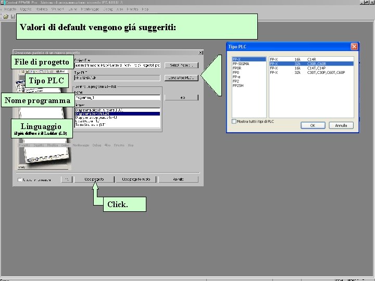Select FP2SH in the PLC family list

(x=249, y=85)
